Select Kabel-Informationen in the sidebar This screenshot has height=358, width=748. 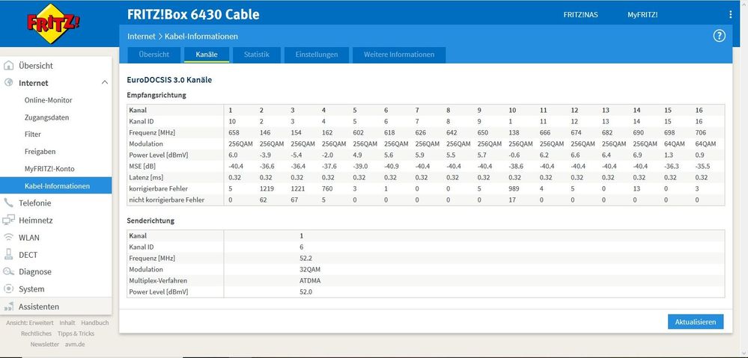click(x=56, y=185)
